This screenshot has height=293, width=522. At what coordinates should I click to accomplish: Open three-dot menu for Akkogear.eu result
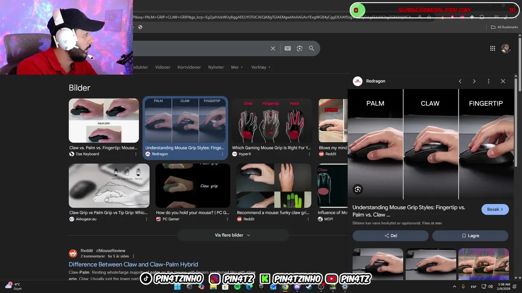146,219
